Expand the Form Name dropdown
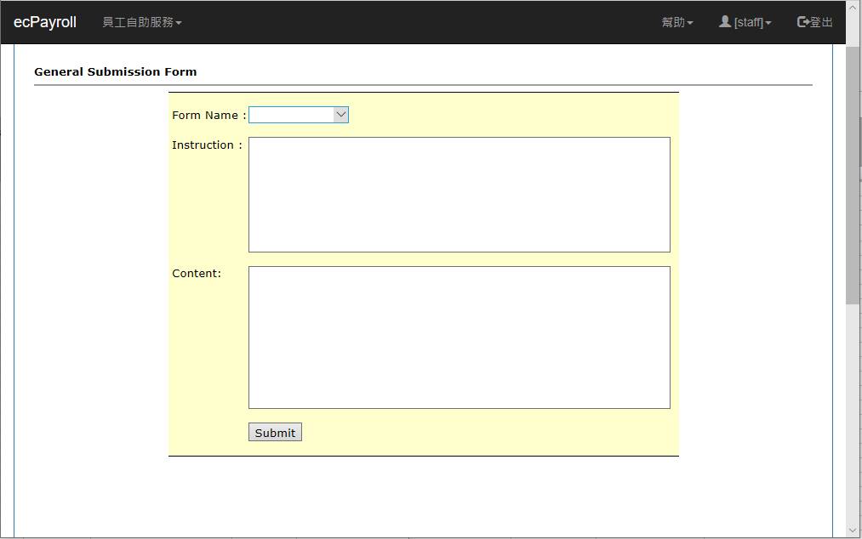Image resolution: width=862 pixels, height=539 pixels. [299, 115]
